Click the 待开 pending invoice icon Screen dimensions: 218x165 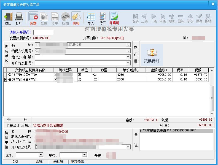tap(103, 18)
